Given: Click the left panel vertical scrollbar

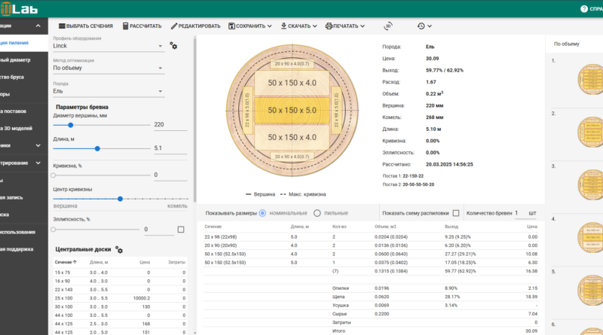Looking at the screenshot, I should click(x=194, y=119).
